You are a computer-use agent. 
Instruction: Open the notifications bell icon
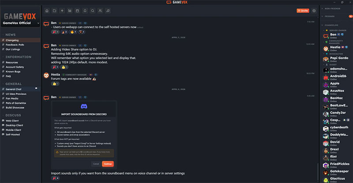tap(85, 11)
